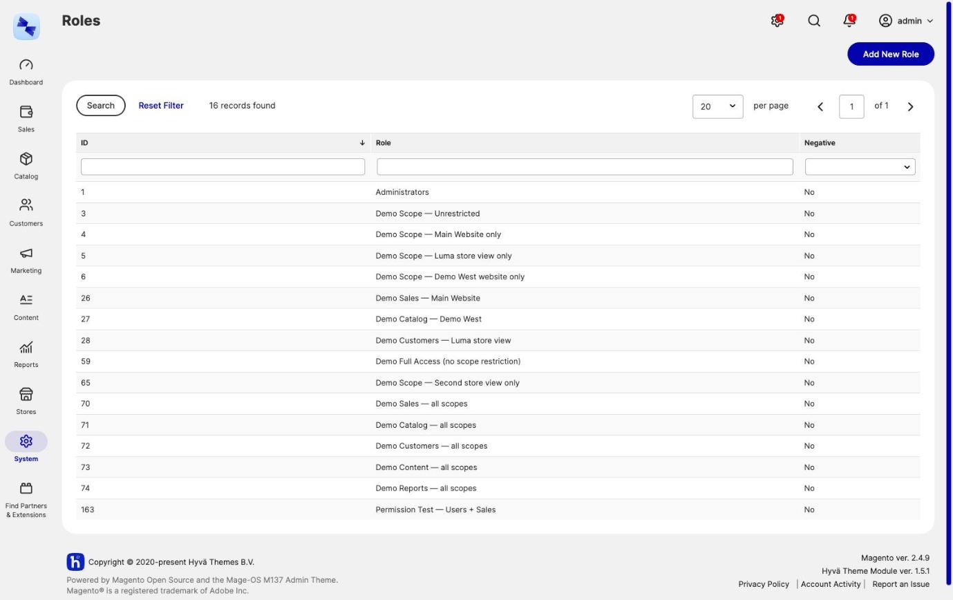Open the Account Activity link
The image size is (953, 600).
click(x=831, y=584)
